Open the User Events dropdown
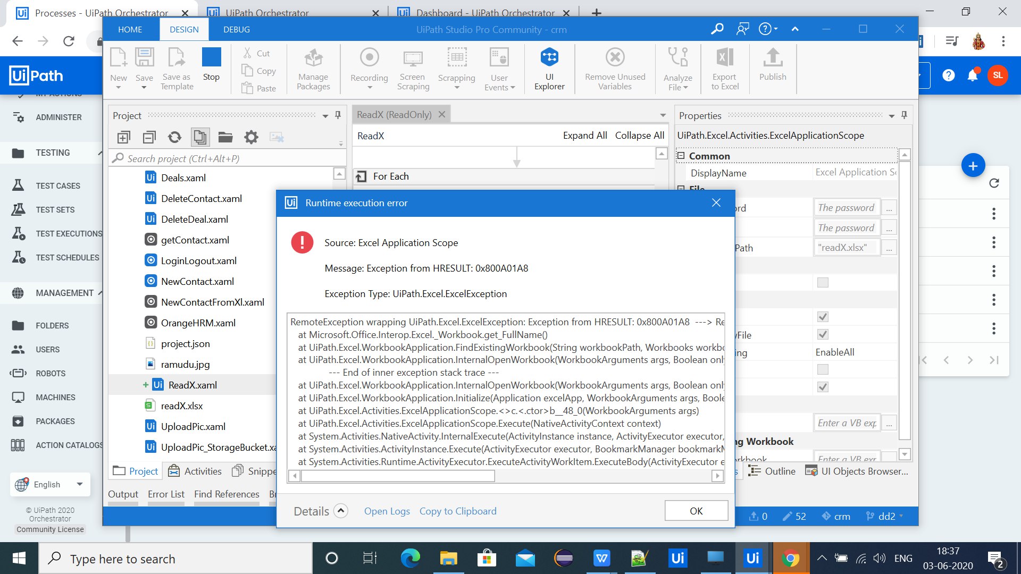 (513, 88)
